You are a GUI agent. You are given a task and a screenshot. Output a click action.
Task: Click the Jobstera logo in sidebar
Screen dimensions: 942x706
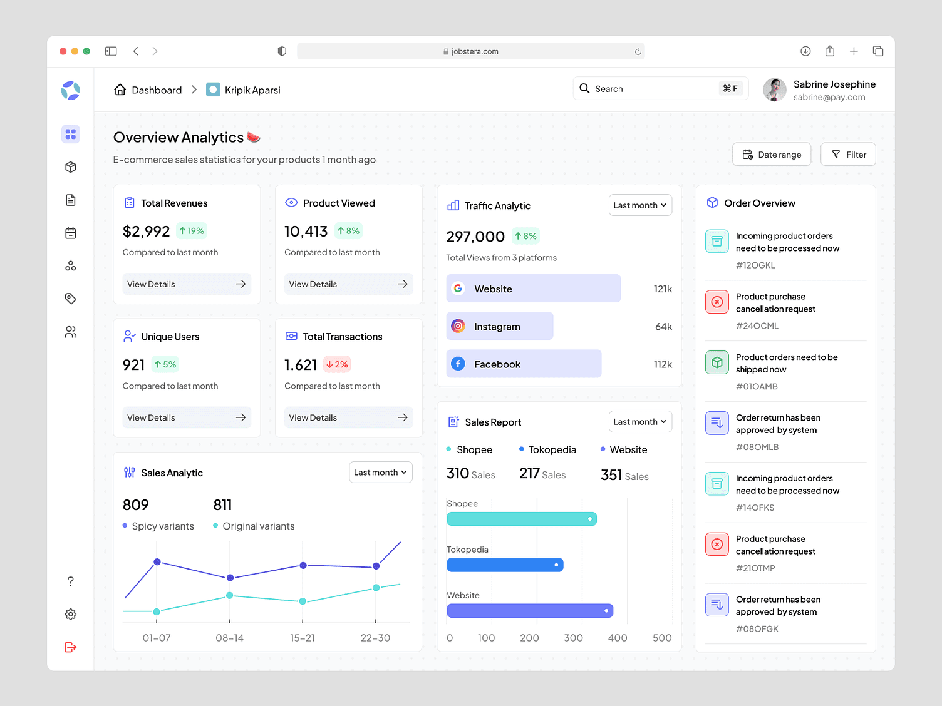[71, 90]
